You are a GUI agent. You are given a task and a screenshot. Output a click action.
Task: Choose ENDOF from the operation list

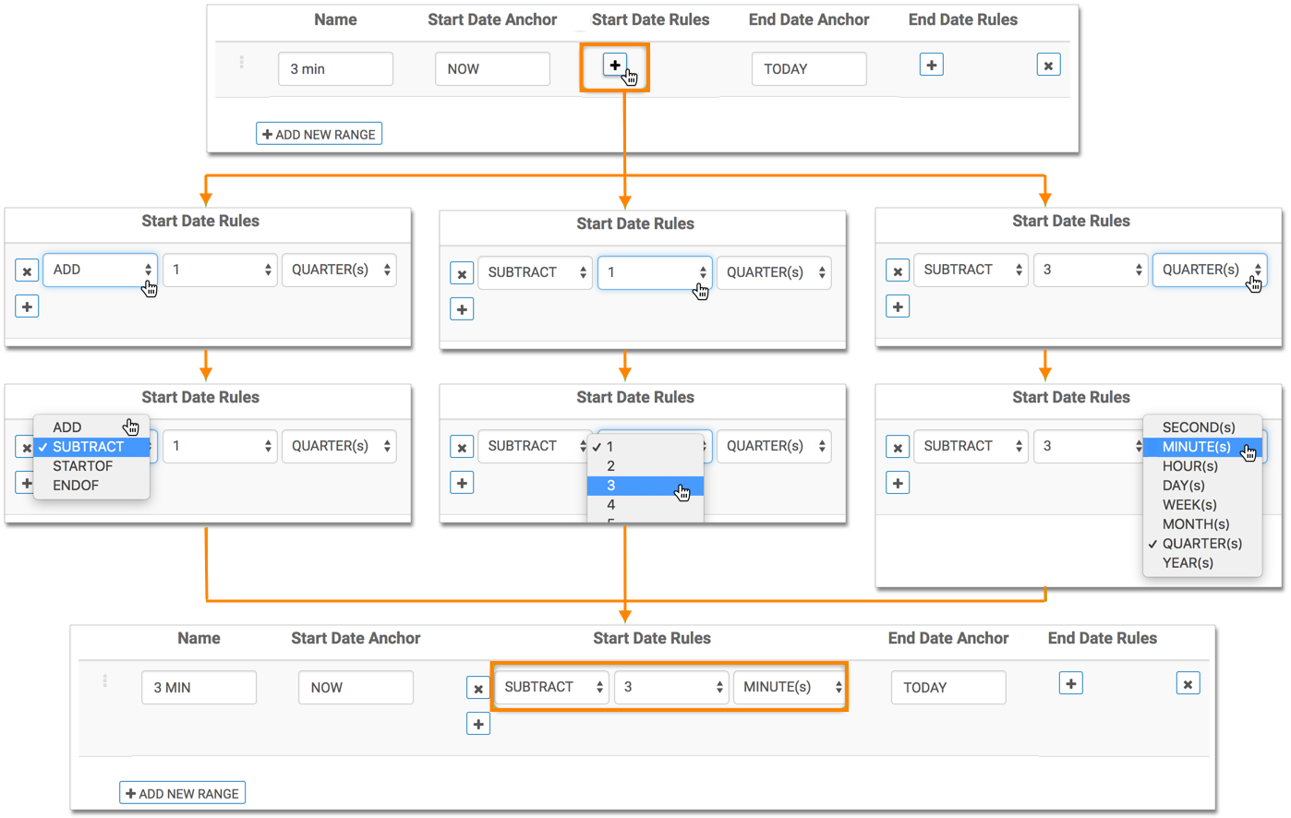click(76, 486)
